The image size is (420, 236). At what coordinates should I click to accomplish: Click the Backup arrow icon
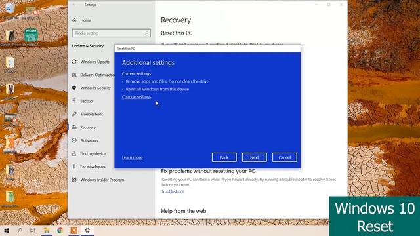tap(74, 101)
